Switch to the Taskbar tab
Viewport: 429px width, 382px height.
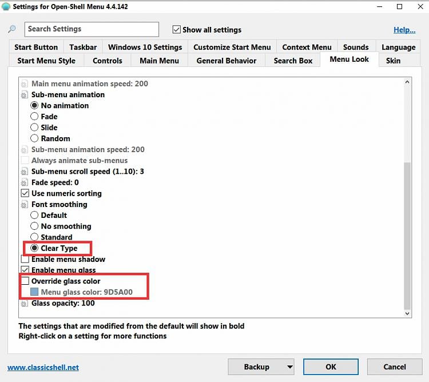point(83,47)
